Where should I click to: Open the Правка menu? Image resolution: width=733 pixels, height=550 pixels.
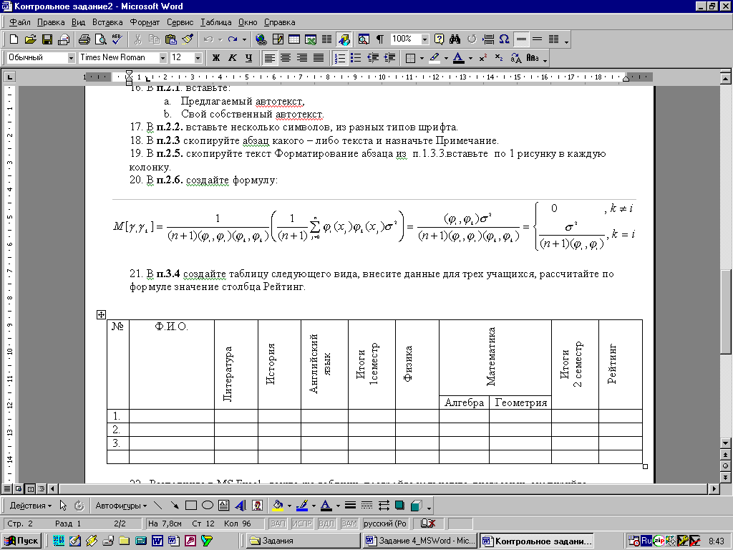click(51, 22)
